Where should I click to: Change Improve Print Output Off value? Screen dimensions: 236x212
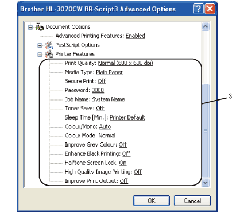click(124, 181)
